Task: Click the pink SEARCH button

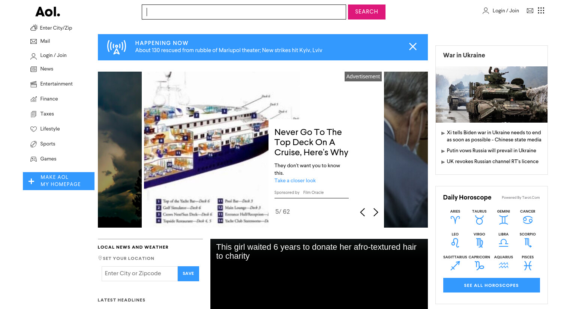Action: click(x=367, y=12)
